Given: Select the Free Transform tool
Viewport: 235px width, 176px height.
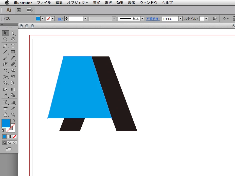Looking at the screenshot, I should (13, 77).
